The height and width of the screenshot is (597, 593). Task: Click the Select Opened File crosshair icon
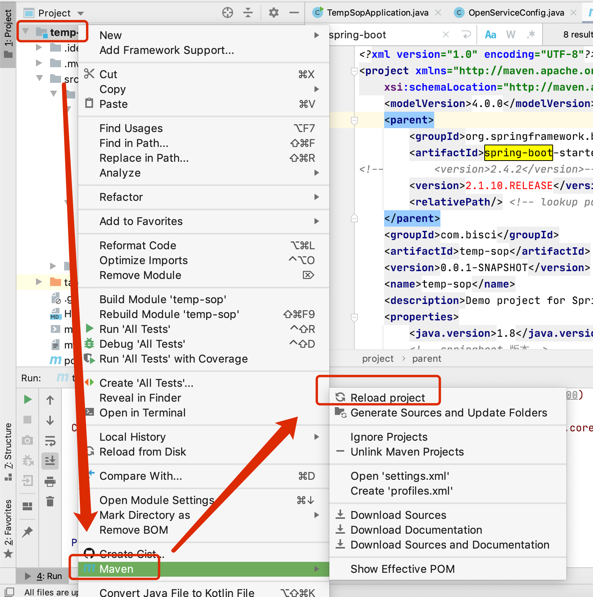227,12
